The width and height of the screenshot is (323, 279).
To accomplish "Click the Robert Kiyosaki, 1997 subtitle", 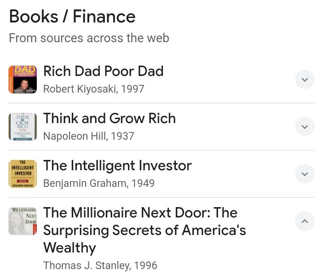I will click(94, 89).
